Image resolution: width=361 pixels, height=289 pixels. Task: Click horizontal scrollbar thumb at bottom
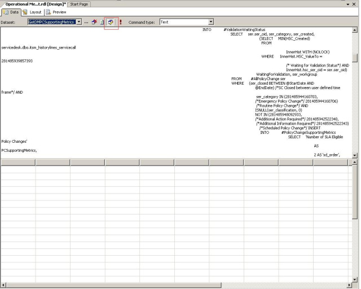click(x=114, y=285)
